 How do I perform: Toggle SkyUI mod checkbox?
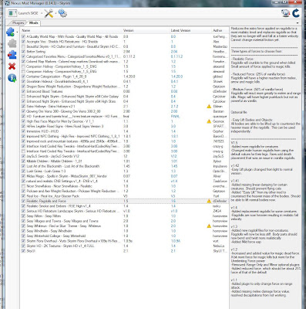(24, 251)
